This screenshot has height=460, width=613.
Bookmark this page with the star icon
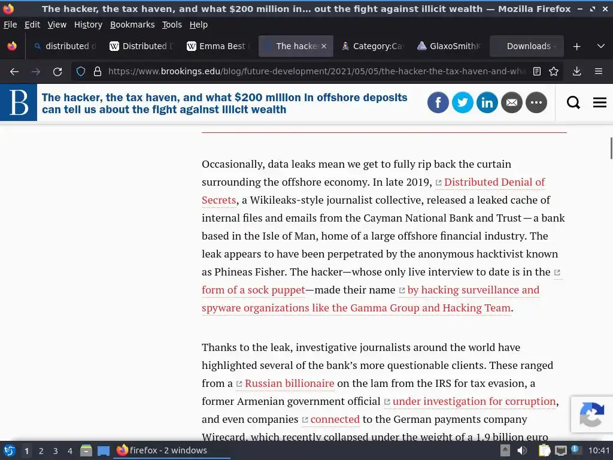554,72
